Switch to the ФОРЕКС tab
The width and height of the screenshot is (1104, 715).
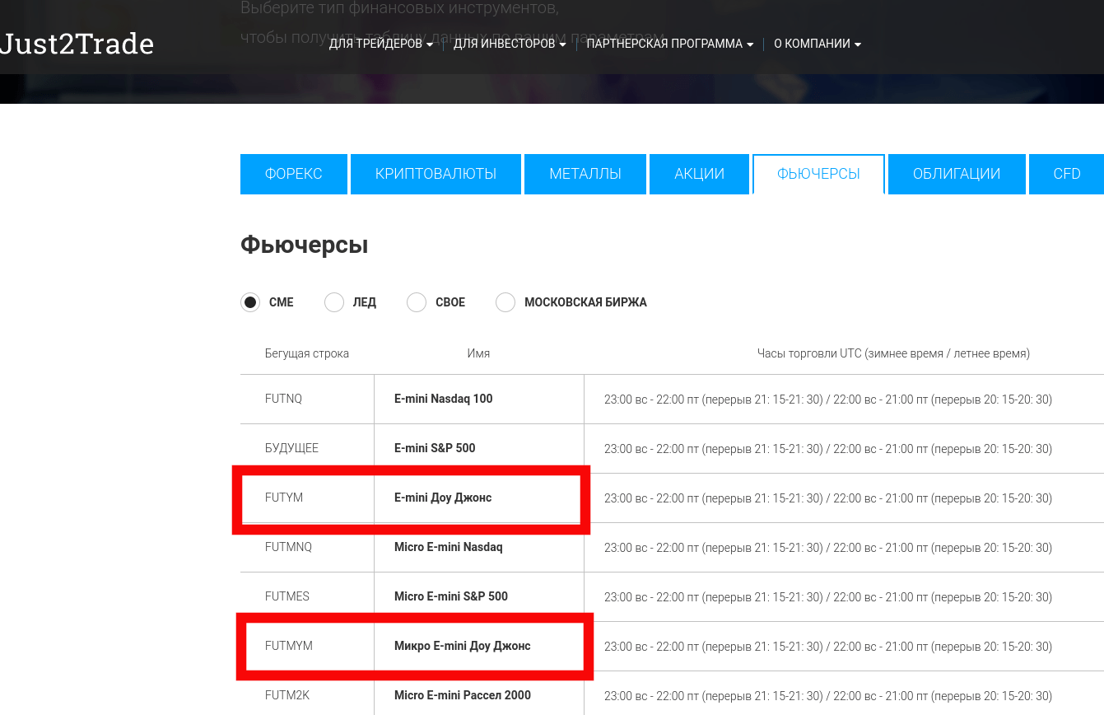click(293, 174)
